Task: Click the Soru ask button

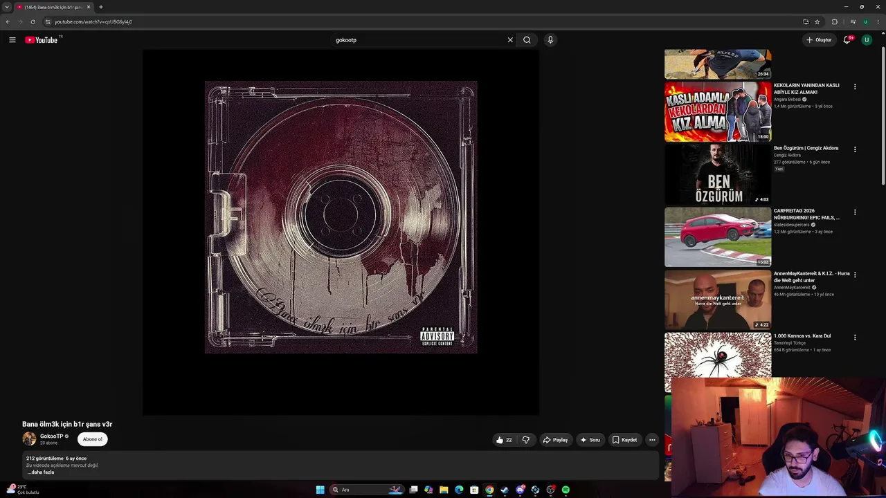Action: 590,440
